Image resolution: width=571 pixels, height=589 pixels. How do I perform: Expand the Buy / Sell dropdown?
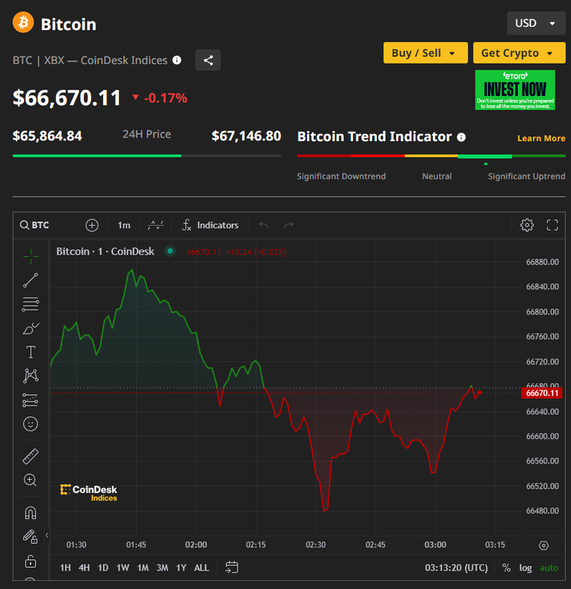(425, 53)
